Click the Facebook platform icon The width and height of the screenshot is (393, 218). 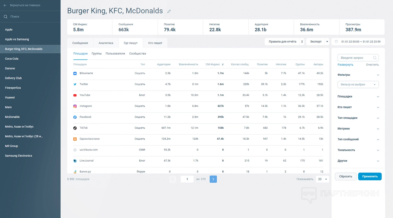75,117
